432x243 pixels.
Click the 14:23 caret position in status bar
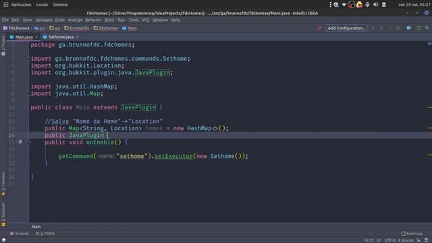(369, 240)
